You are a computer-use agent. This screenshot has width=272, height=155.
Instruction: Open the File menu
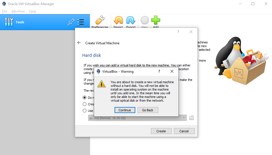(x=5, y=11)
